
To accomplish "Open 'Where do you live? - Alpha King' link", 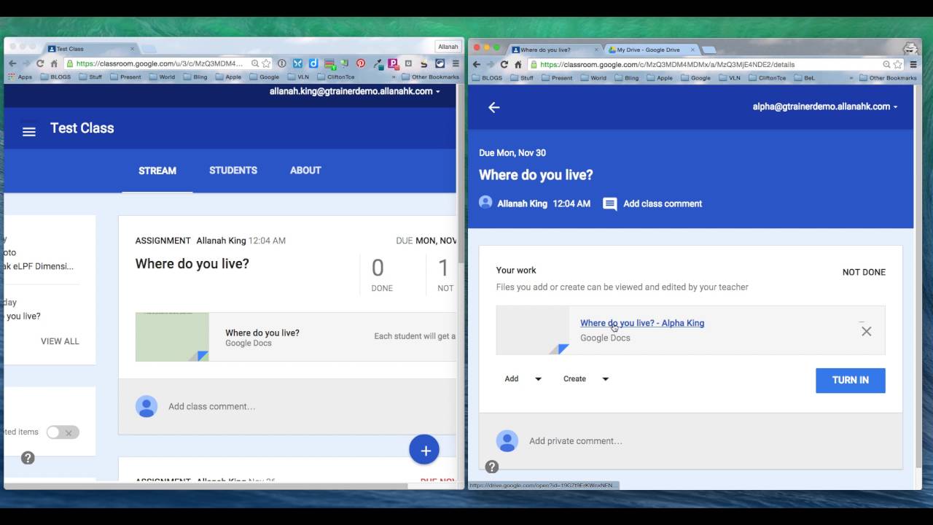I will pyautogui.click(x=642, y=323).
